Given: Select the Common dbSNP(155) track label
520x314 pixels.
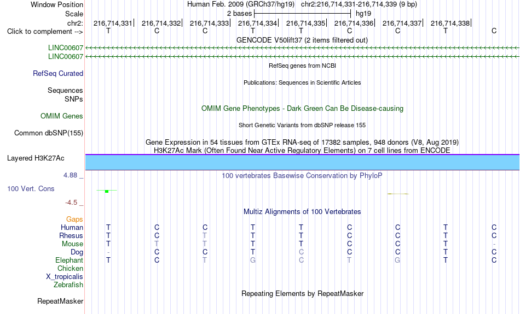Looking at the screenshot, I should pos(49,133).
